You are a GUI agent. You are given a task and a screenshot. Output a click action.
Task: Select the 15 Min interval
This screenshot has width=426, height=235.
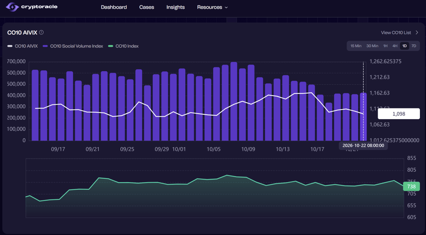[356, 46]
